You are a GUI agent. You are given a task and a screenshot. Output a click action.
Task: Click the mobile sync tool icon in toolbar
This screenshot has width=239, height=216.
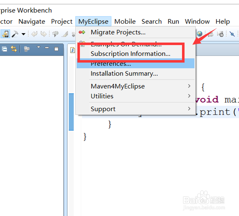pos(5,34)
